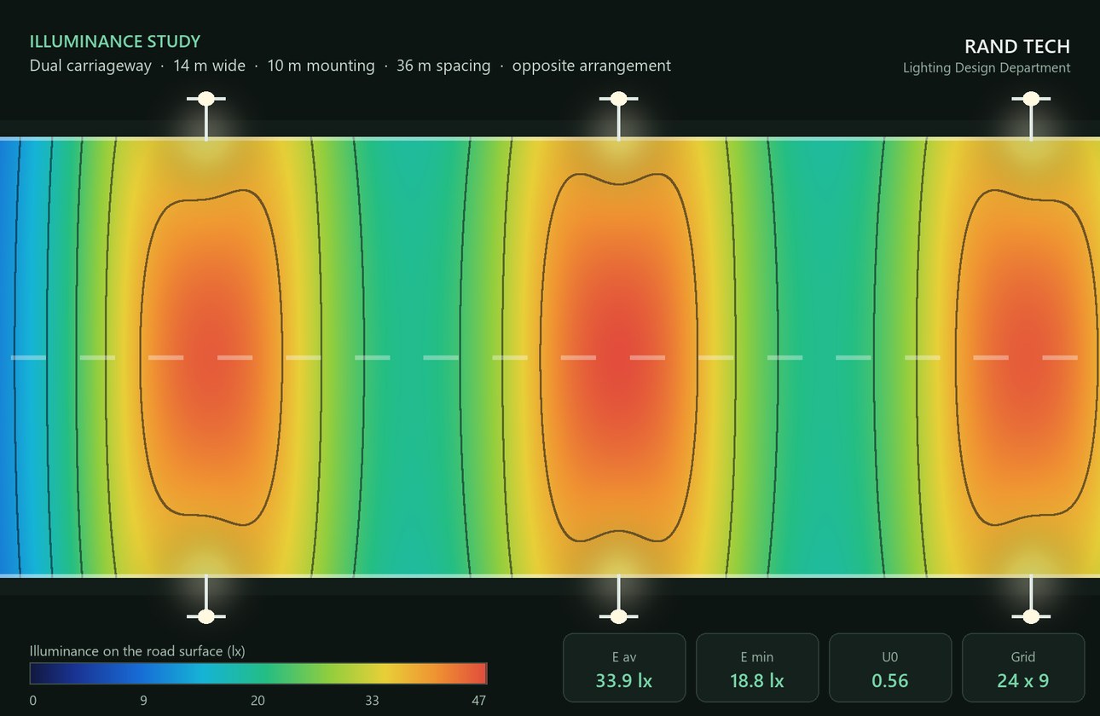Click the 14 m wide text
The width and height of the screenshot is (1100, 716).
coord(209,66)
